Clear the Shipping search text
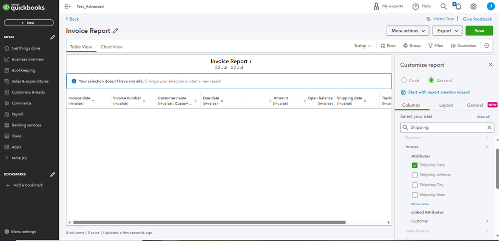499x241 pixels. pyautogui.click(x=490, y=127)
